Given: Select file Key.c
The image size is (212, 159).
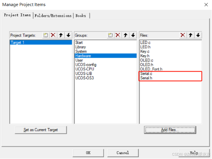Looking at the screenshot, I should 170,51.
